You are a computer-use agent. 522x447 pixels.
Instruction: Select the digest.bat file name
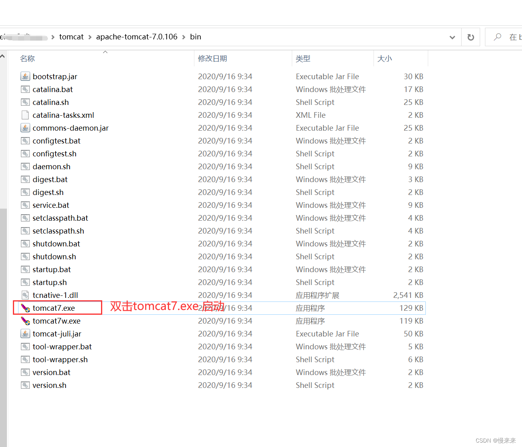click(50, 179)
